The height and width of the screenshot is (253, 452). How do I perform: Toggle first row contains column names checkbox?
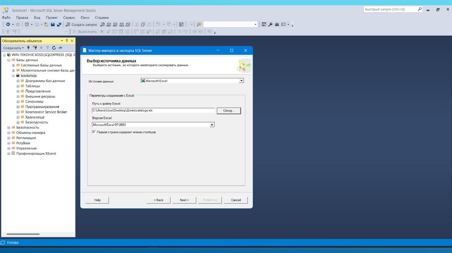(94, 132)
